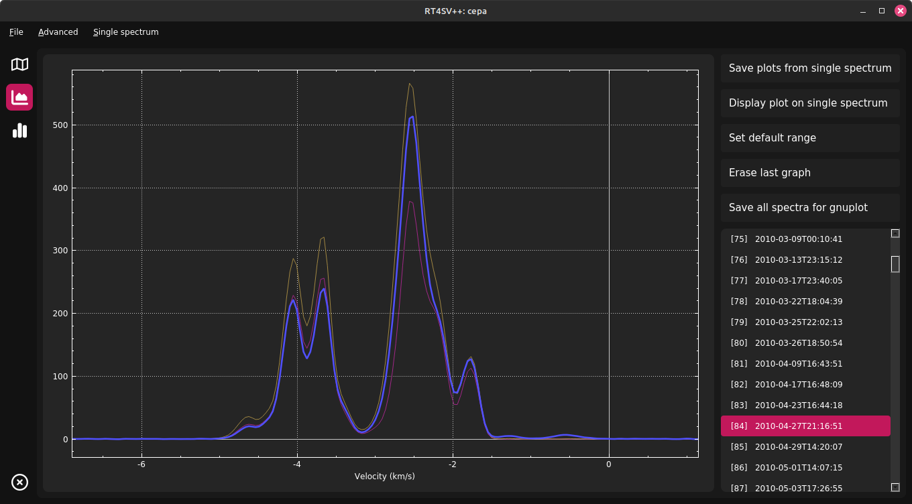Close the RT4SV++ window
Image resolution: width=912 pixels, height=504 pixels.
(x=901, y=11)
